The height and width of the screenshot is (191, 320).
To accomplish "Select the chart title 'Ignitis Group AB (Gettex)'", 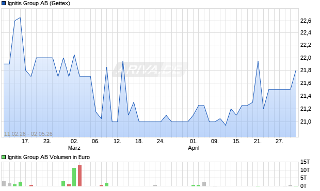I will pos(39,4).
